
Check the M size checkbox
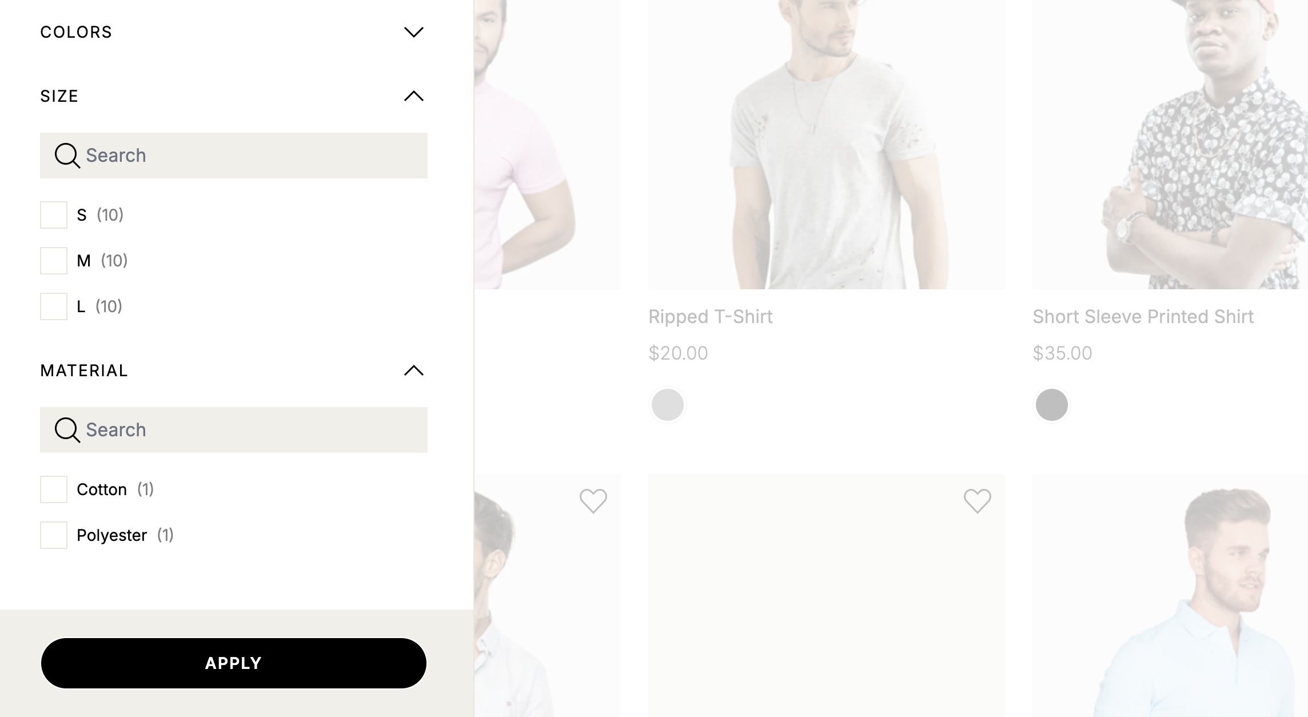tap(54, 261)
